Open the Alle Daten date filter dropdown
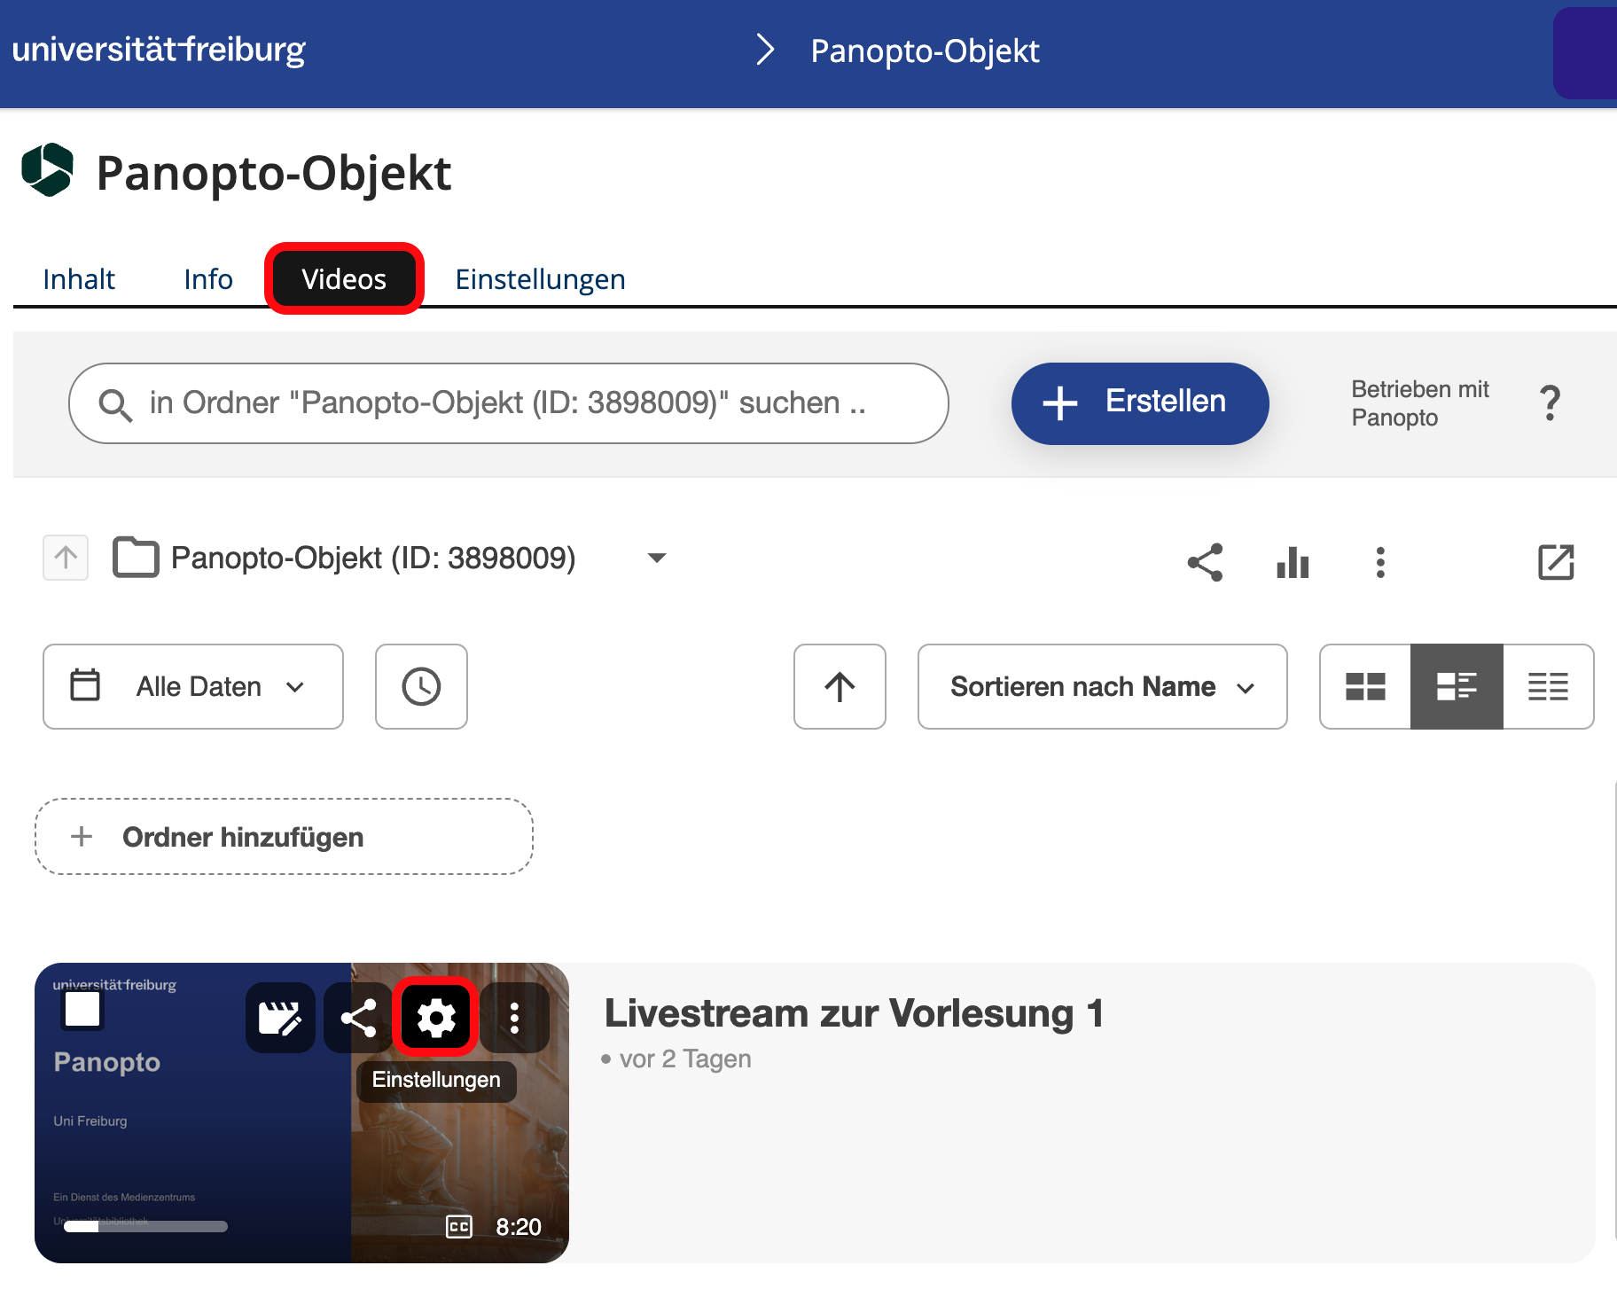Viewport: 1617px width, 1289px height. pyautogui.click(x=193, y=687)
